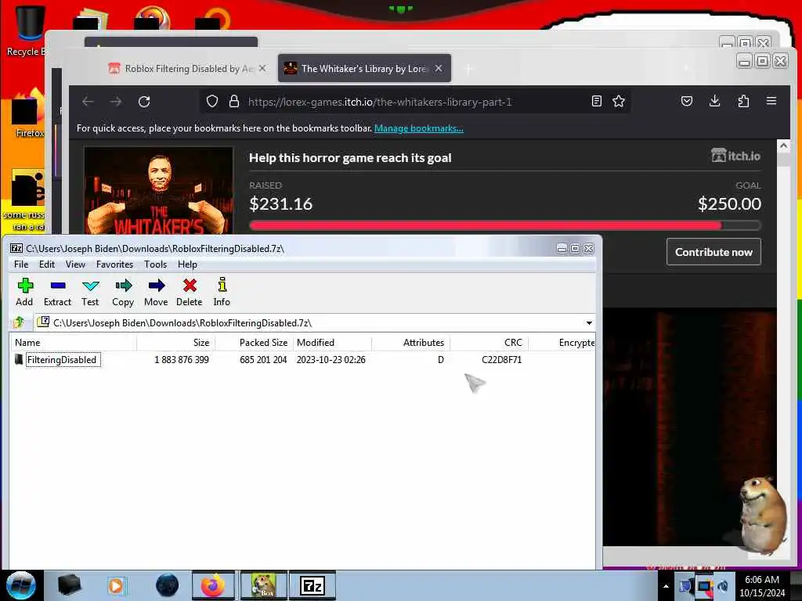This screenshot has height=601, width=802.
Task: Click the fundraising goal progress bar
Action: point(505,225)
